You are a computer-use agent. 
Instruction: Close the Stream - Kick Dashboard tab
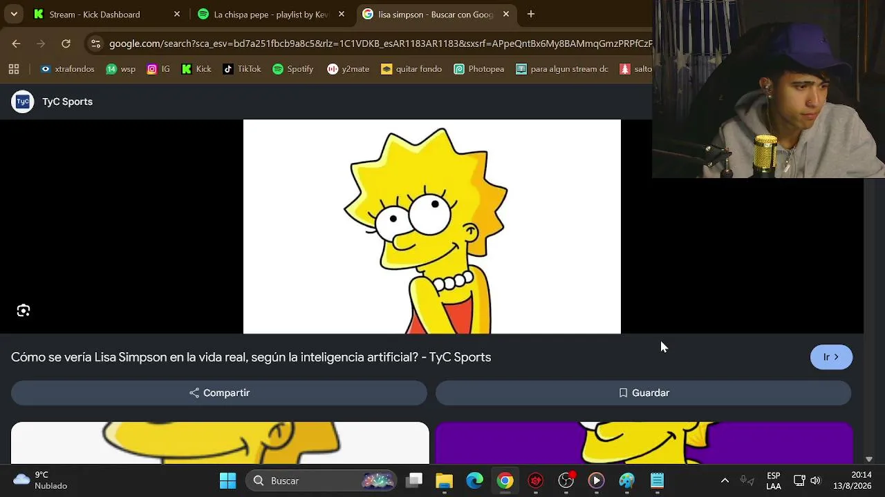[x=177, y=14]
